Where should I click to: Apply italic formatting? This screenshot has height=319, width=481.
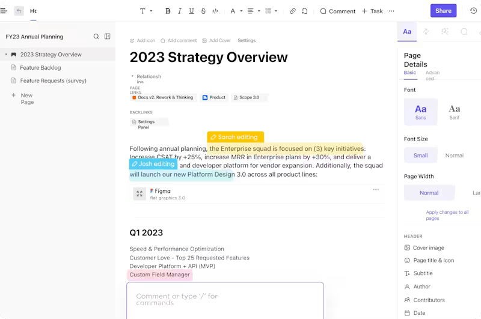(x=180, y=11)
